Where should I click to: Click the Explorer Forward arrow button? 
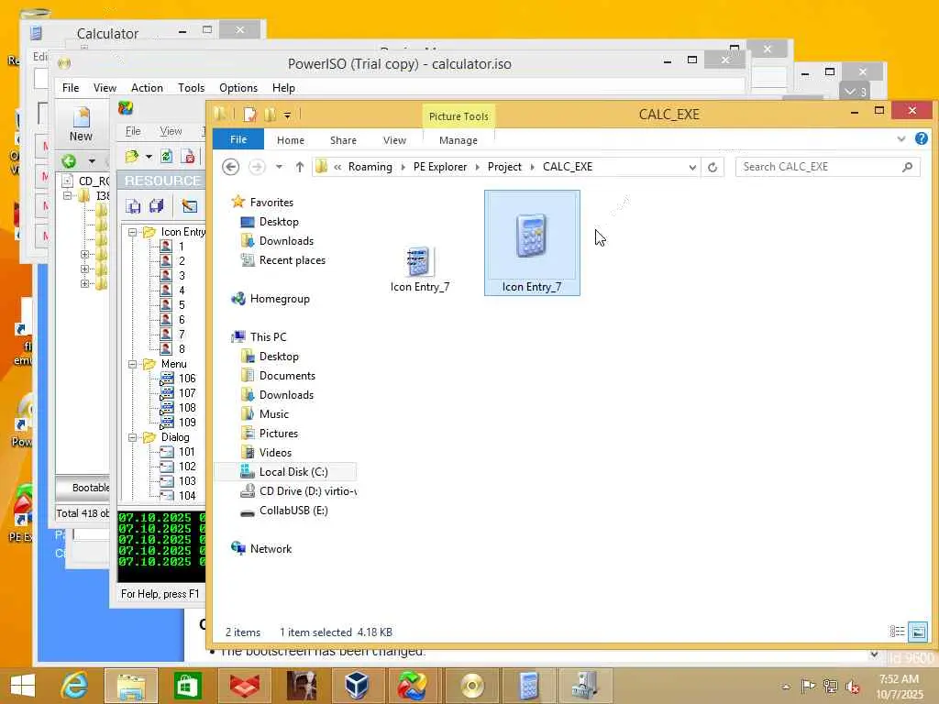tap(257, 167)
